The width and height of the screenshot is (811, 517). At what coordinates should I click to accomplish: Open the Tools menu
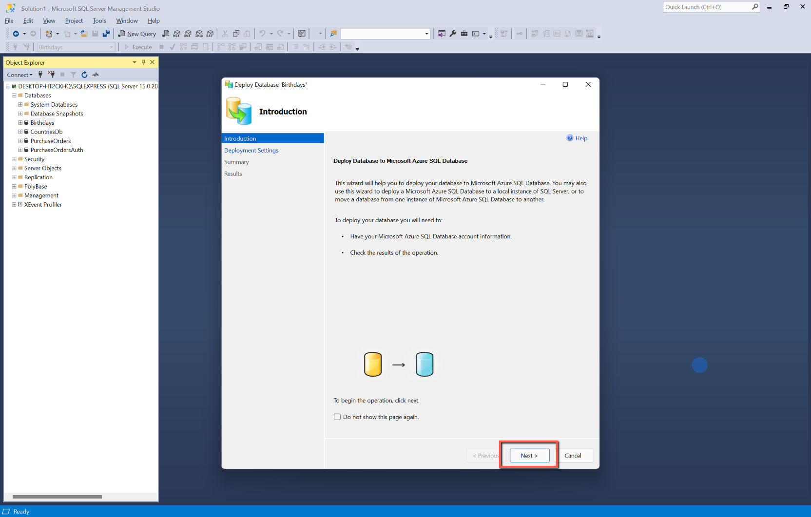[99, 20]
